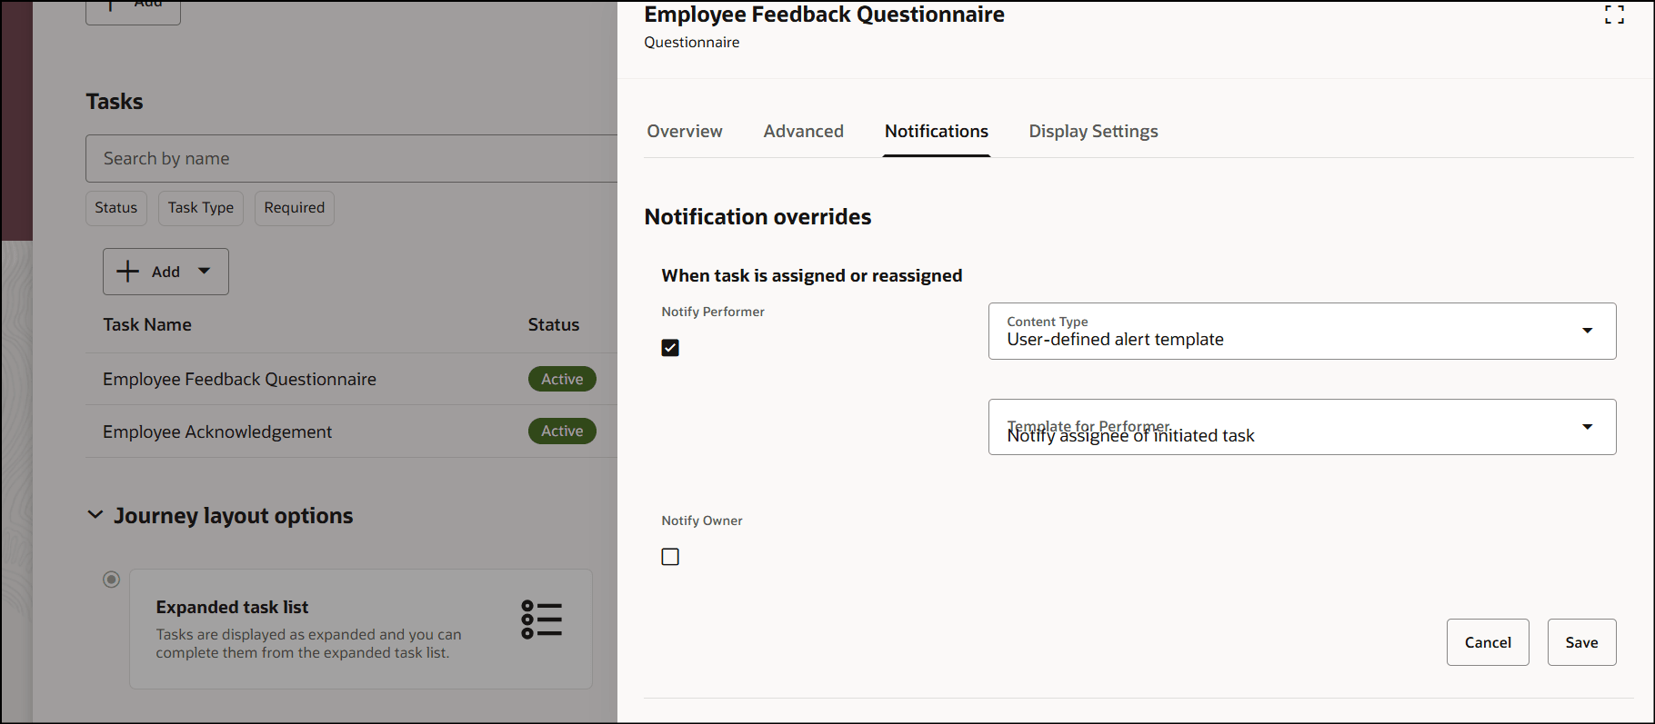The image size is (1655, 724).
Task: Select the Notifications tab
Action: coord(937,132)
